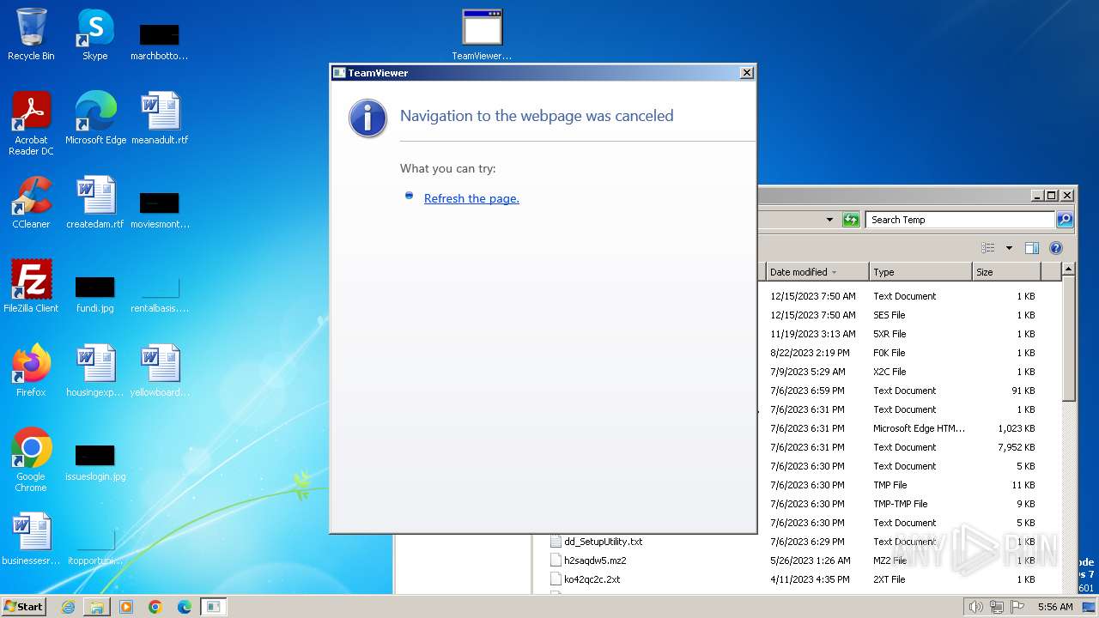Image resolution: width=1099 pixels, height=618 pixels.
Task: Open the Start menu
Action: click(24, 606)
